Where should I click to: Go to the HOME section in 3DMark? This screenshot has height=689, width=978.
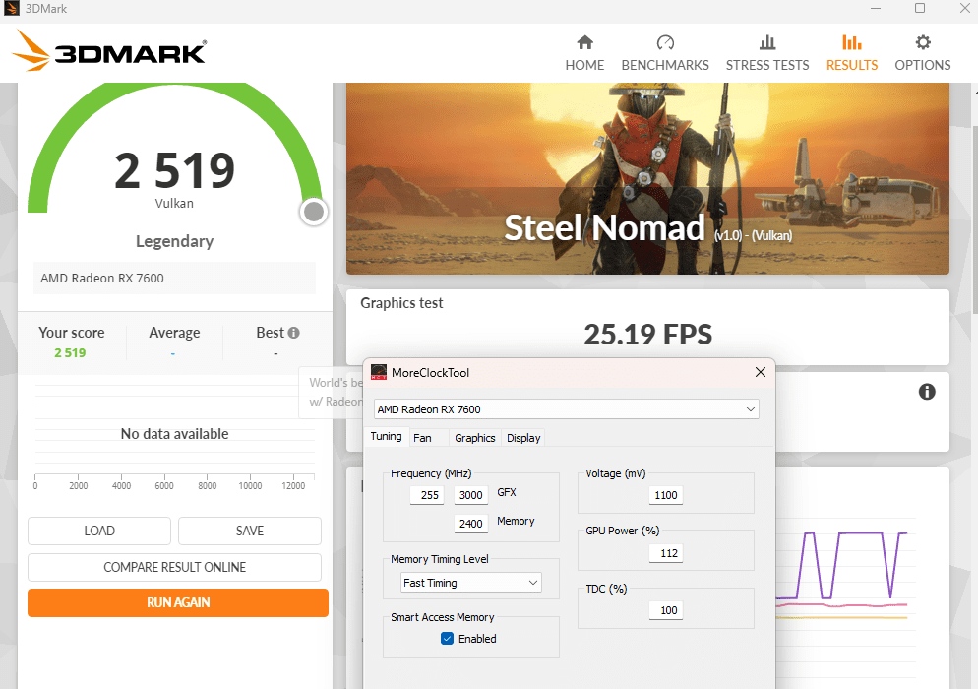coord(584,53)
